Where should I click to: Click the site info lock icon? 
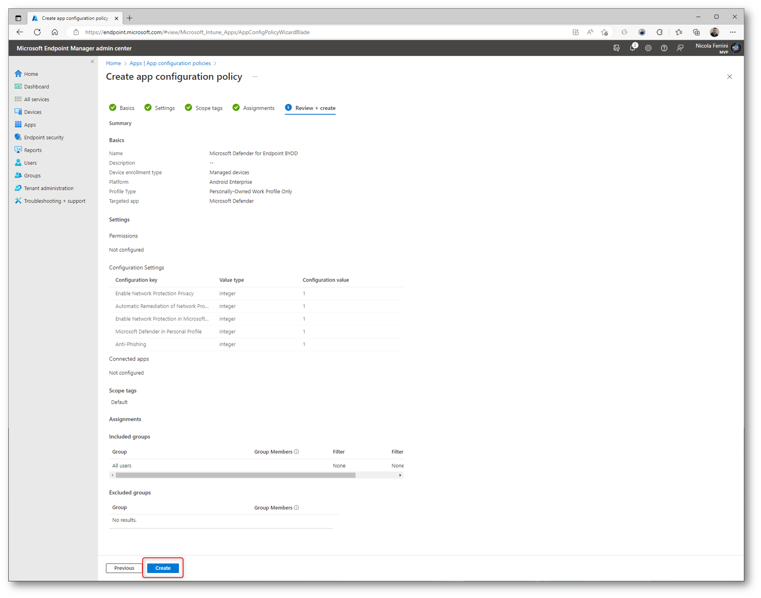point(76,32)
